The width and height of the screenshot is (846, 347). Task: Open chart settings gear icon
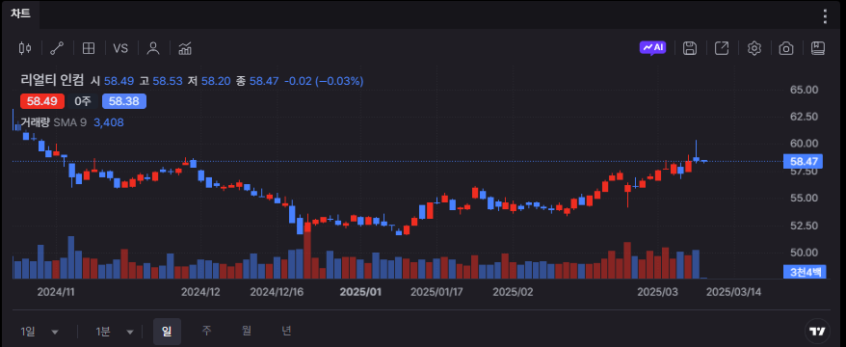pyautogui.click(x=753, y=48)
